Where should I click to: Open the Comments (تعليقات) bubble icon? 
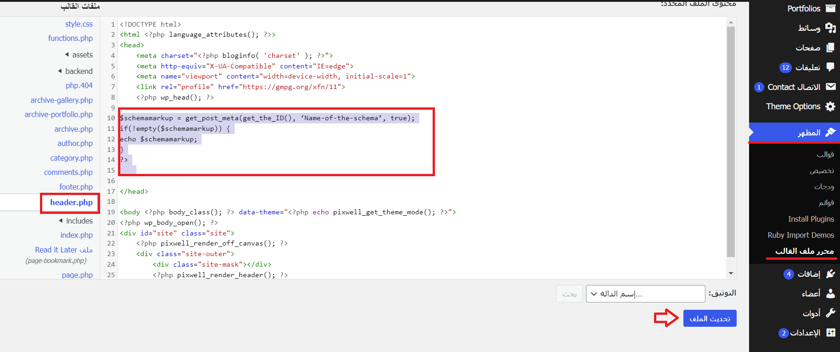[830, 67]
